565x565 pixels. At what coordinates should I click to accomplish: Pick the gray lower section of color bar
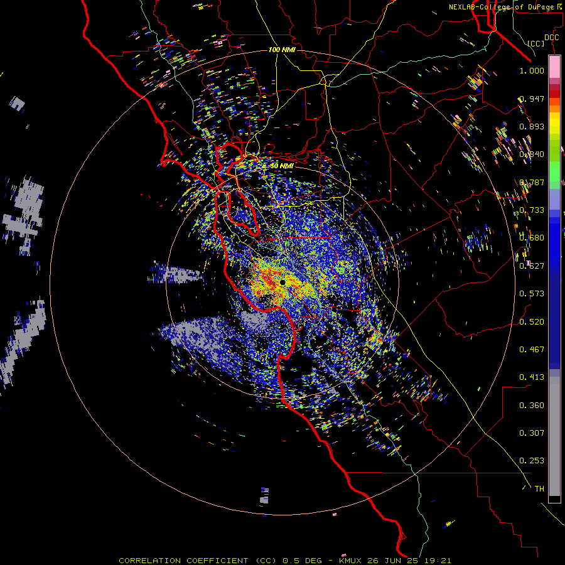tap(554, 436)
